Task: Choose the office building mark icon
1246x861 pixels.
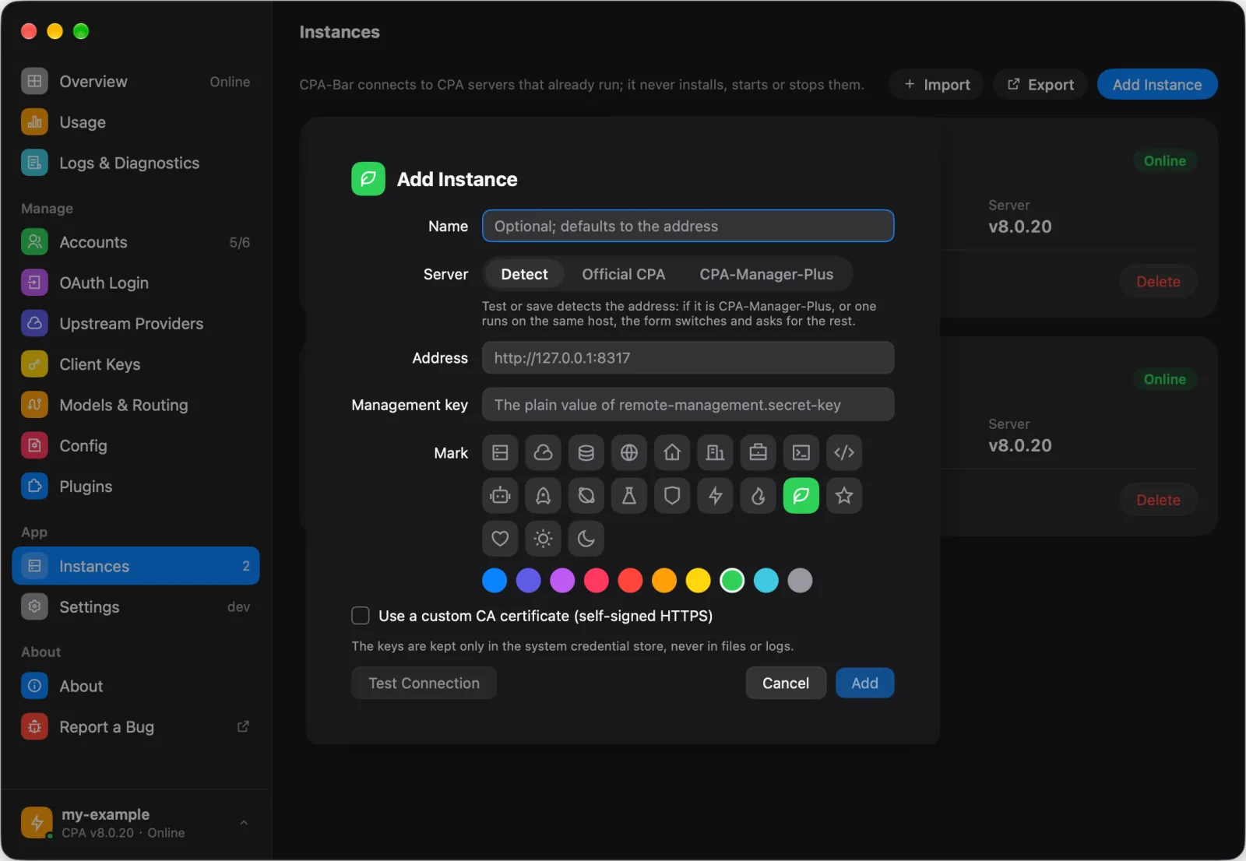Action: [715, 452]
